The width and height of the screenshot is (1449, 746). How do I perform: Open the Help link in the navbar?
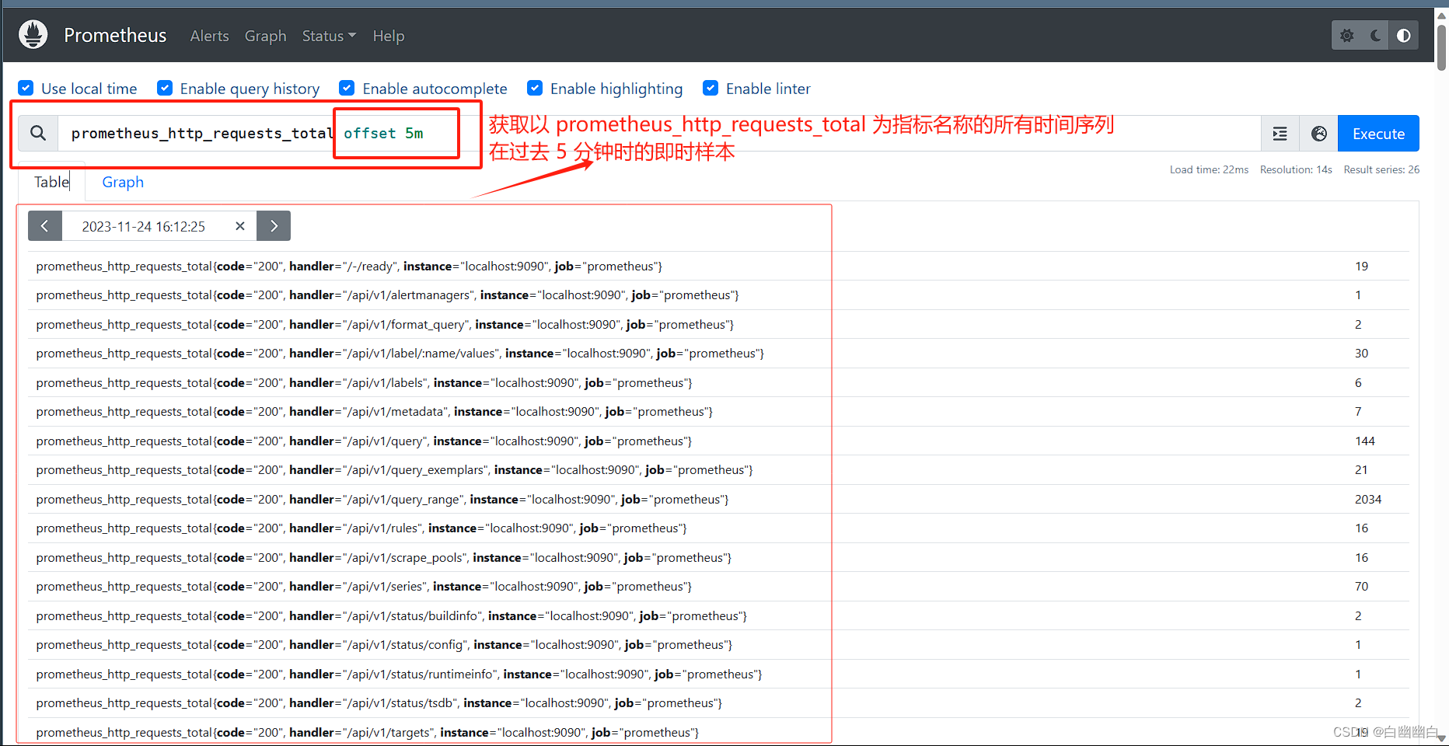coord(388,36)
